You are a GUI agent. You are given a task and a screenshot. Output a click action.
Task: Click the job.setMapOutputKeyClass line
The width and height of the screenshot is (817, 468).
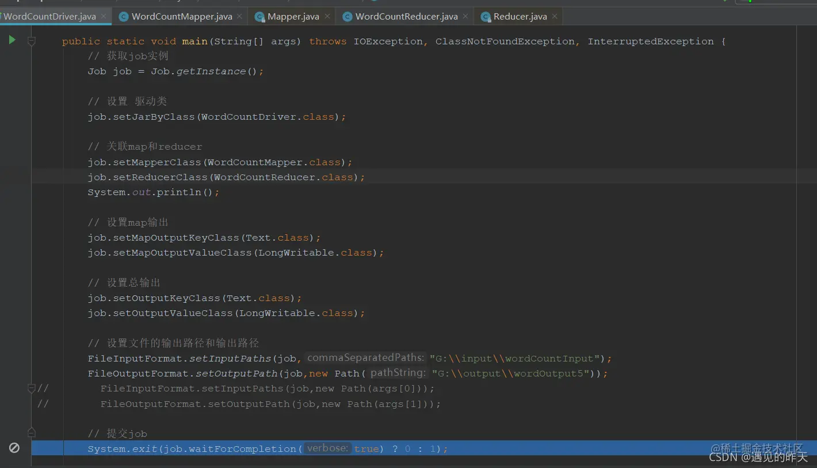(204, 238)
